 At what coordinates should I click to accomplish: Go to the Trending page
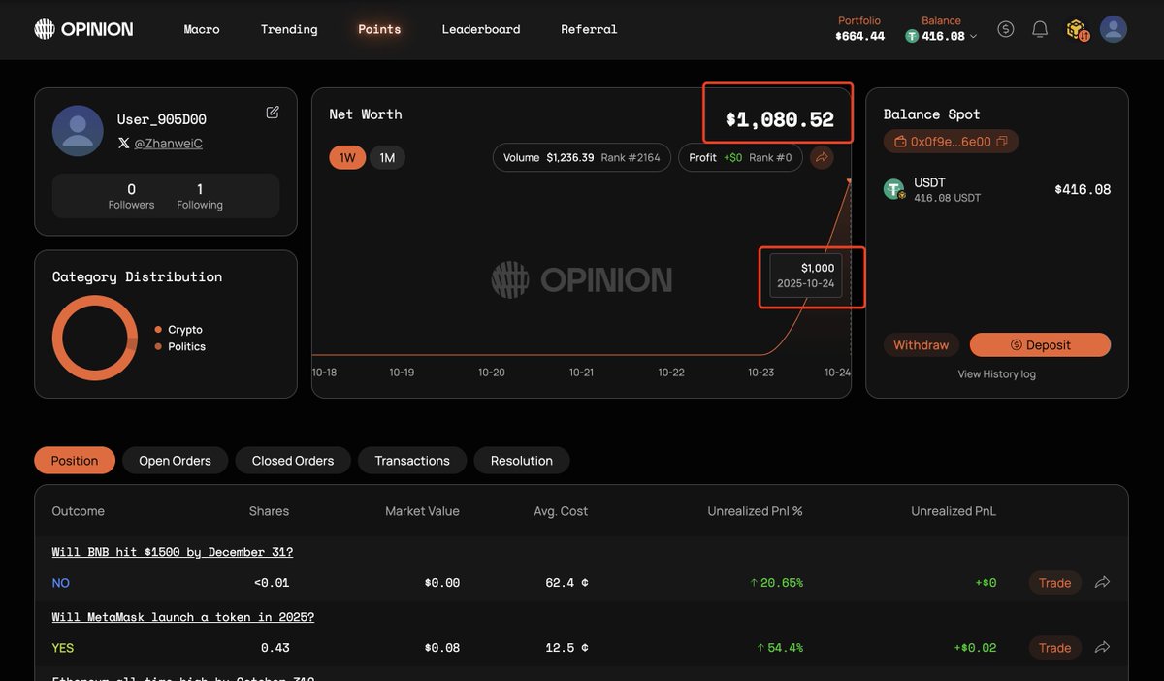tap(289, 29)
